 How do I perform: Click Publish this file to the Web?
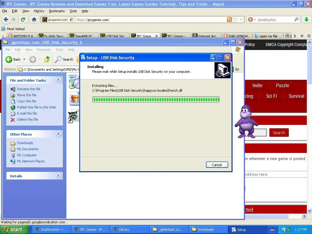37,107
